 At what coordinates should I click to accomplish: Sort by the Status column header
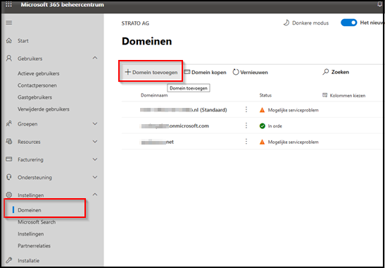(265, 95)
